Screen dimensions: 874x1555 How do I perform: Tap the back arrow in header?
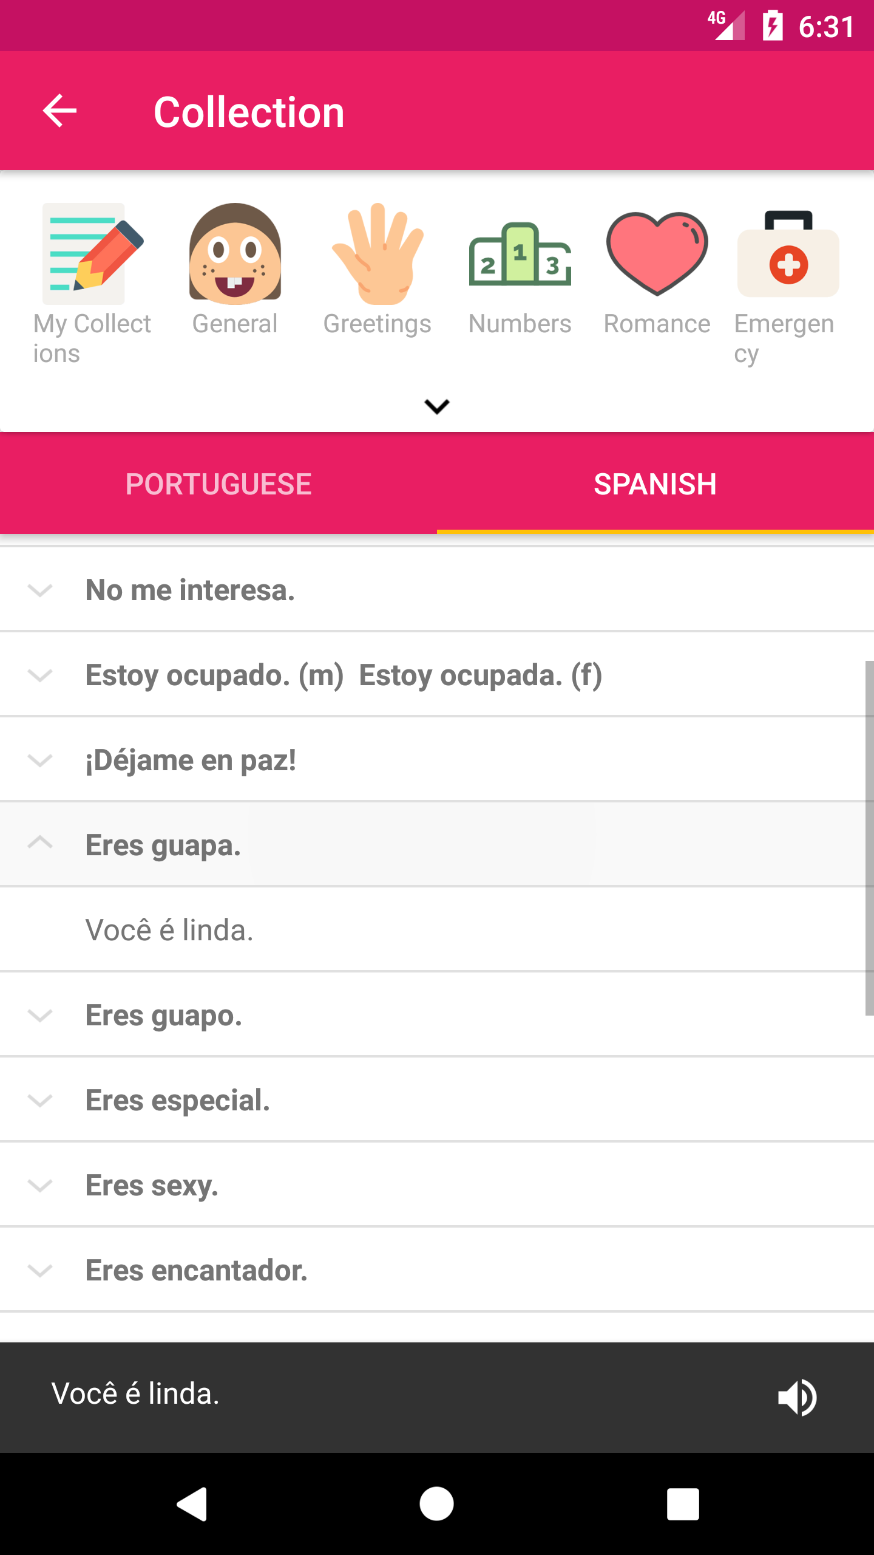(59, 111)
